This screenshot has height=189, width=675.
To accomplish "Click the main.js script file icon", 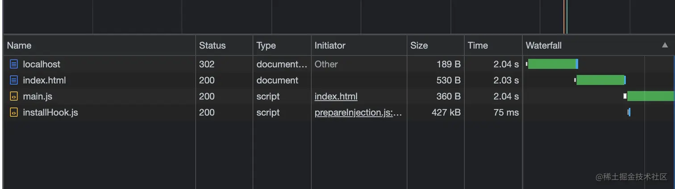I will pos(14,97).
